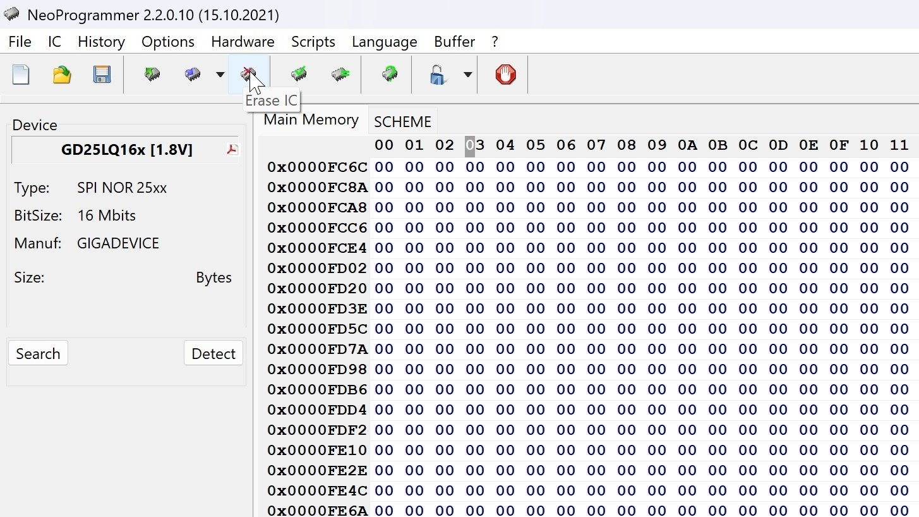Select address row 0x0000FC8A
The image size is (919, 517).
click(x=317, y=188)
